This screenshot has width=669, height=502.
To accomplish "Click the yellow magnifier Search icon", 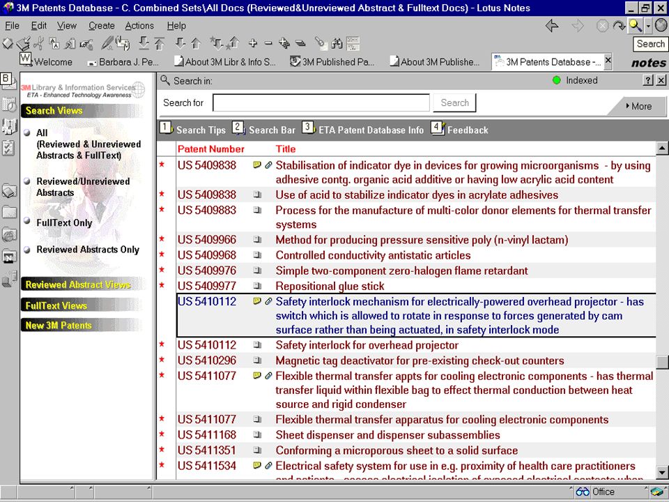I will coord(636,26).
